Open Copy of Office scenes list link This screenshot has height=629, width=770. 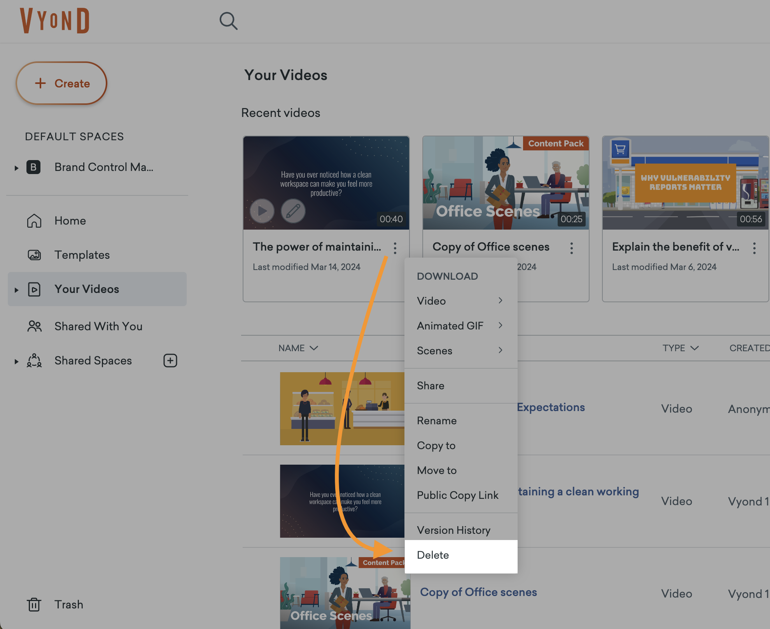478,592
